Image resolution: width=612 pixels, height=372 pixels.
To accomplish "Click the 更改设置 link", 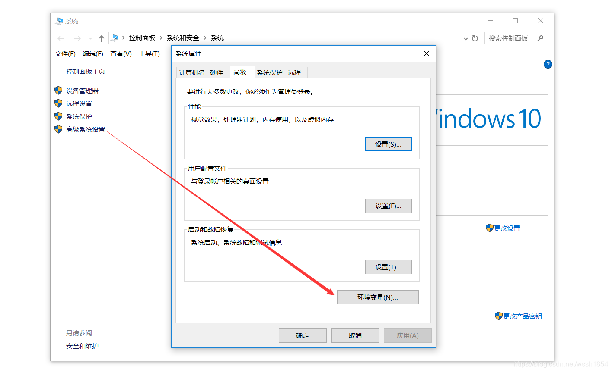I will pos(507,228).
